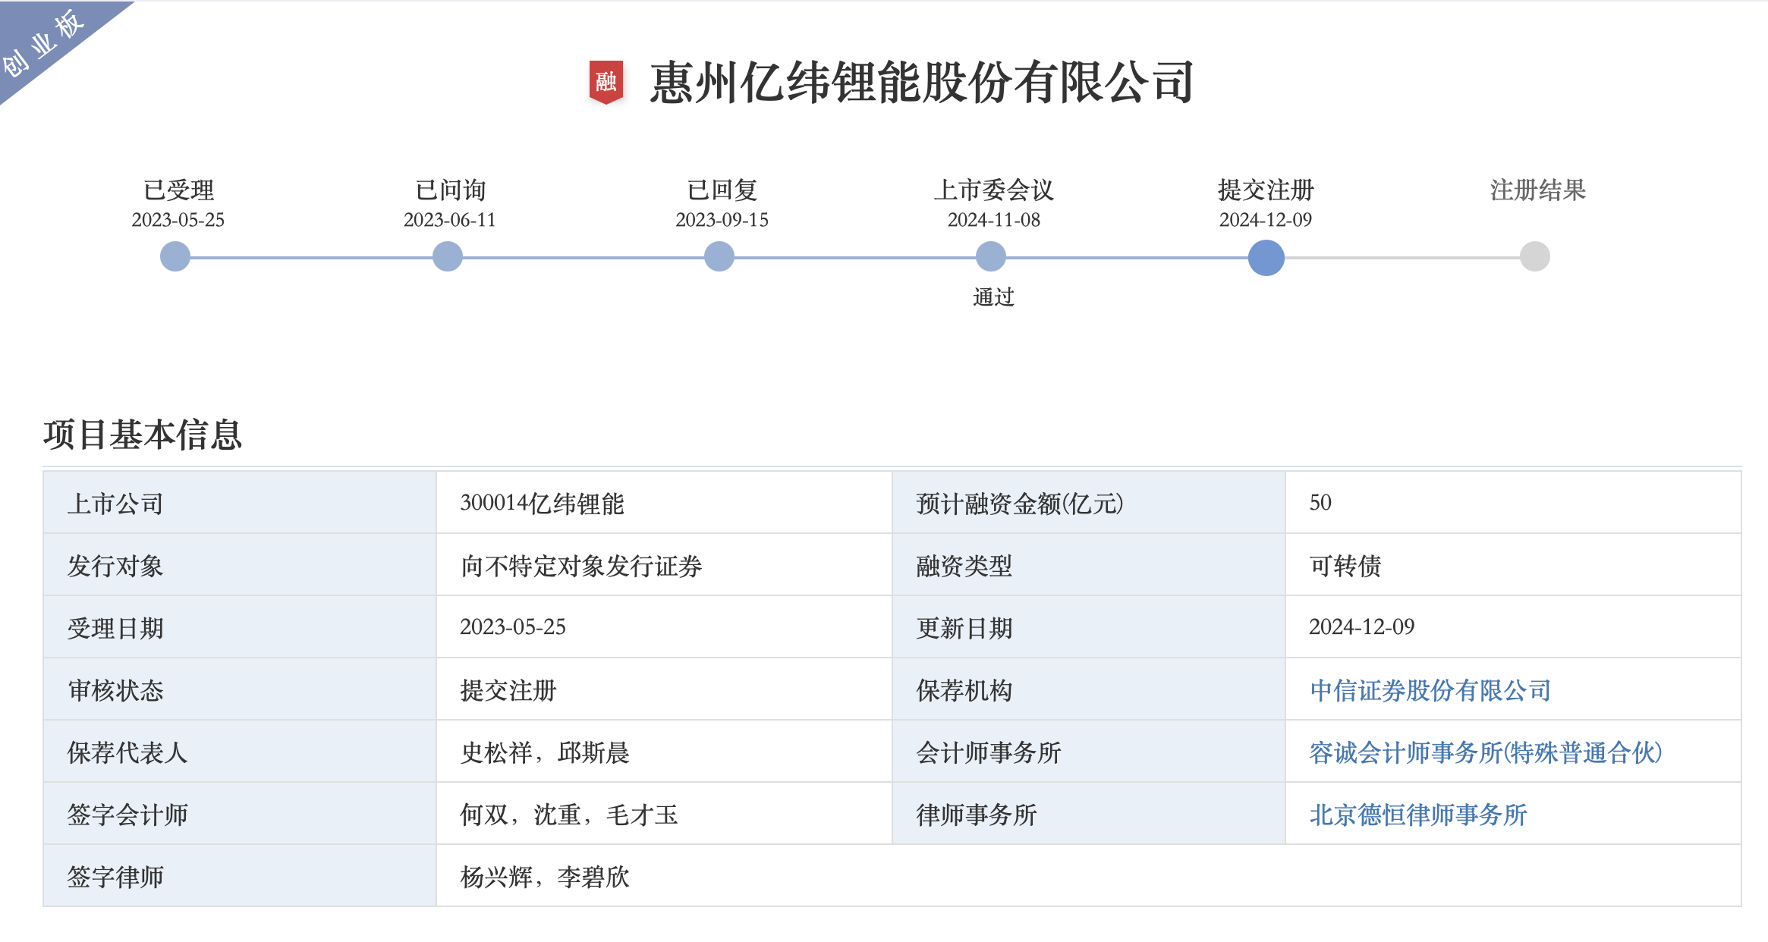Click the 可转债 financing type value
Viewport: 1768px width, 942px height.
[1345, 566]
